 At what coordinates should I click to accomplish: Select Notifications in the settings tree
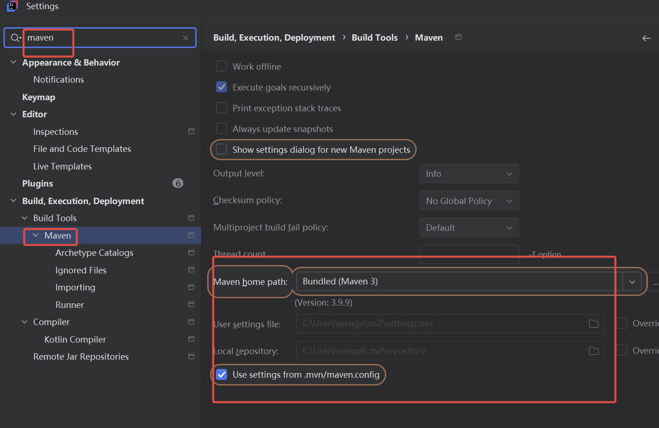click(59, 79)
